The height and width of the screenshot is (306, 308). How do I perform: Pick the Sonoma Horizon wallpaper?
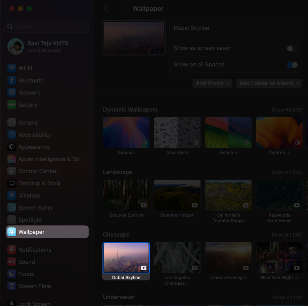[177, 195]
